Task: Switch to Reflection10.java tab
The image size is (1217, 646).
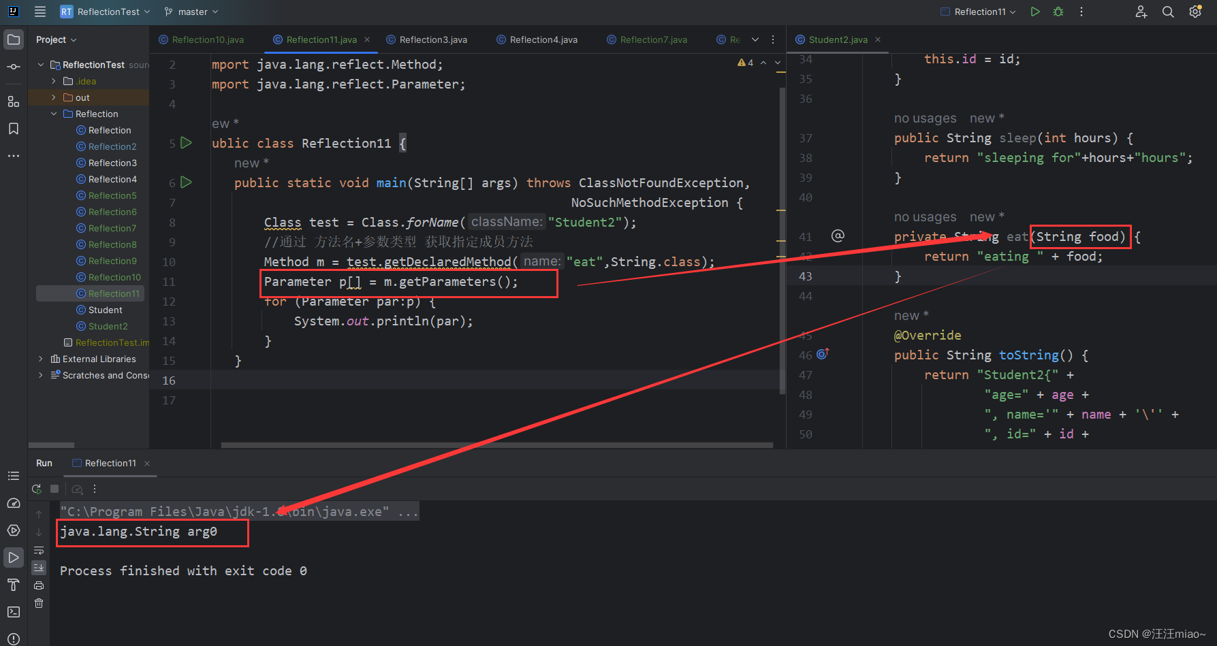Action: coord(202,39)
